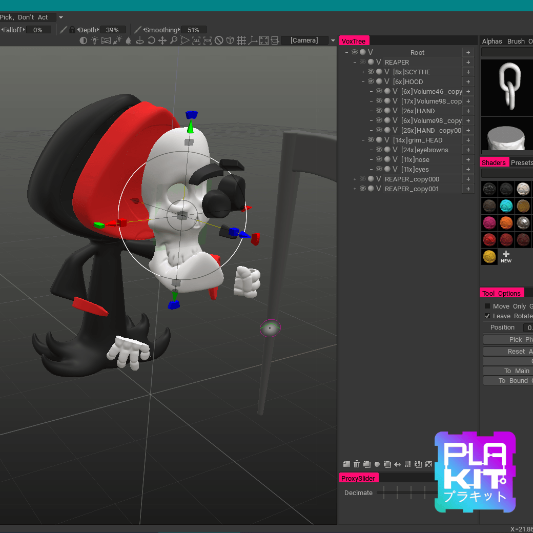Click the four-arrow pan icon in viewport toolbar
This screenshot has width=533, height=533.
pos(162,40)
